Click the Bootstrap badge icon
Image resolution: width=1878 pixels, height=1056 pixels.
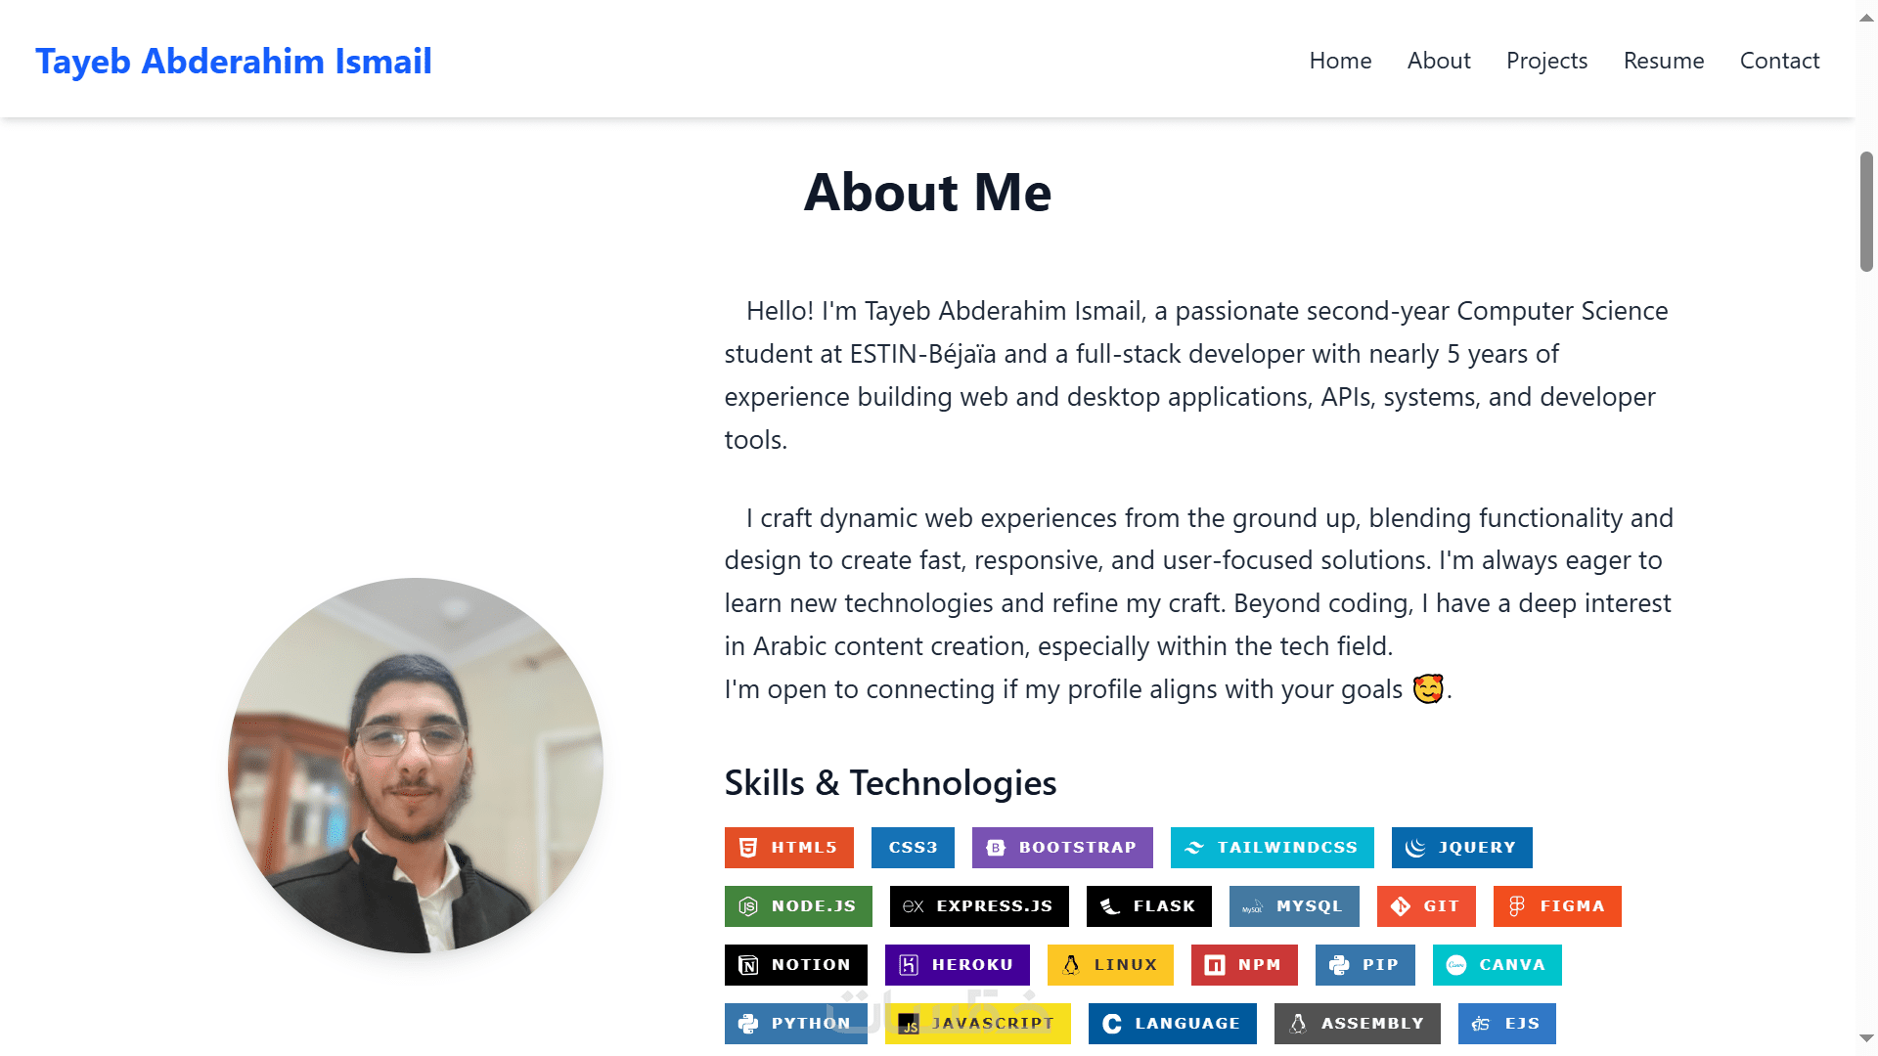pyautogui.click(x=996, y=848)
